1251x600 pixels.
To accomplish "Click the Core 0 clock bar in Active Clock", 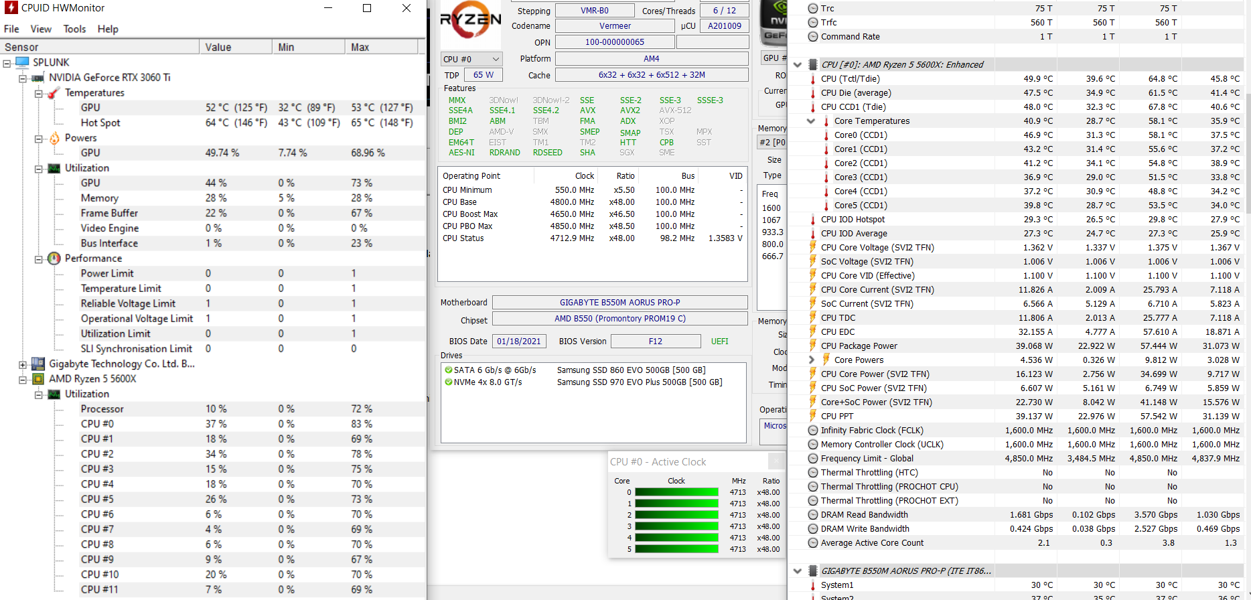I will coord(676,492).
